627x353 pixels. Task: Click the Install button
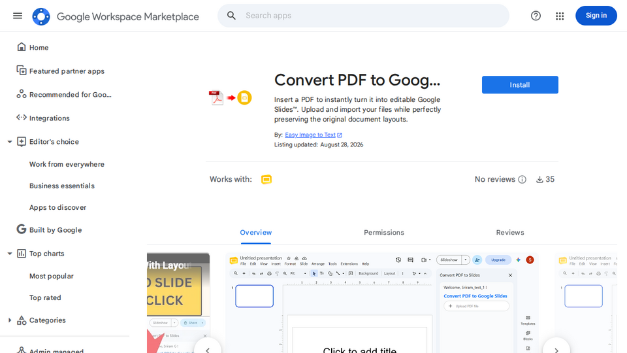(520, 85)
